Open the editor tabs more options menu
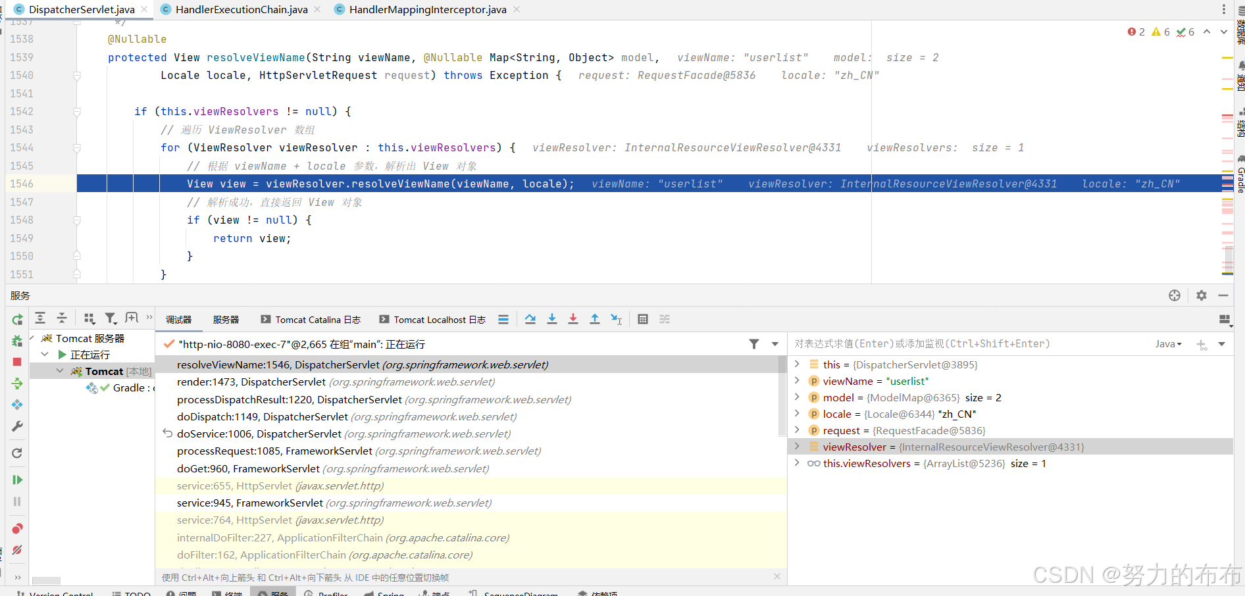The width and height of the screenshot is (1245, 596). click(1224, 9)
